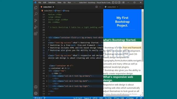Close the index.html preview tab
The width and height of the screenshot is (177, 99).
pyautogui.click(x=118, y=7)
